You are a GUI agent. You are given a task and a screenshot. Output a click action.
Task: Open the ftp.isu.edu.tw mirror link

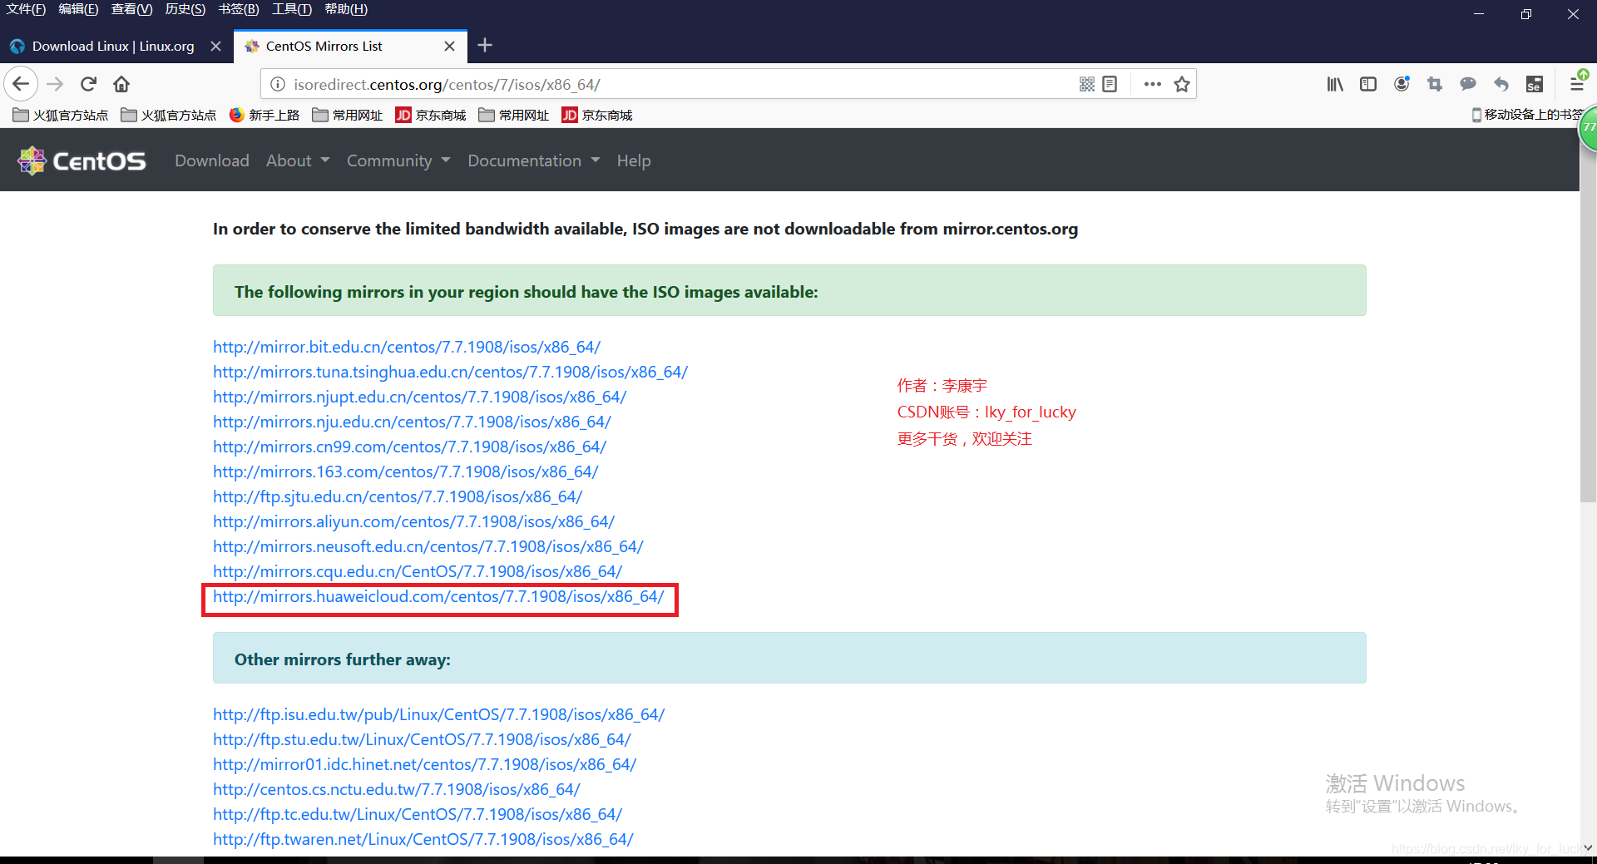[439, 714]
